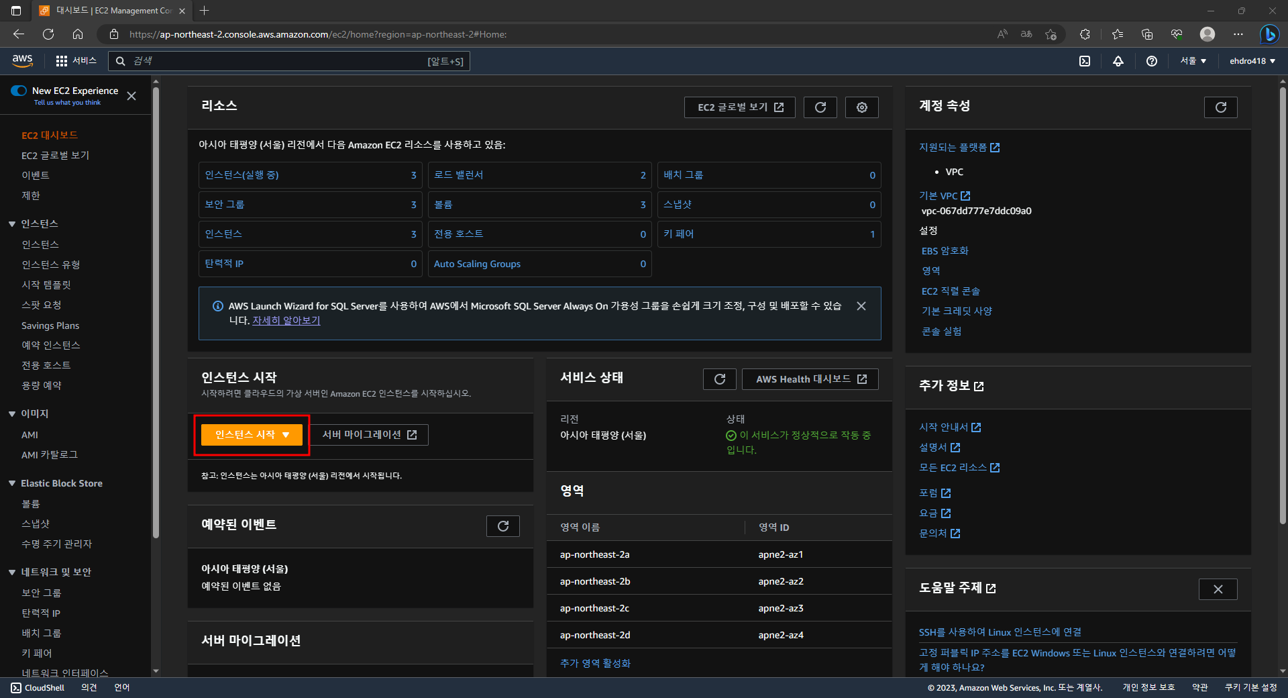Refresh the Resources panel

click(820, 107)
